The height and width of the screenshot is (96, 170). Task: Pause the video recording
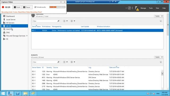[x=27, y=7]
